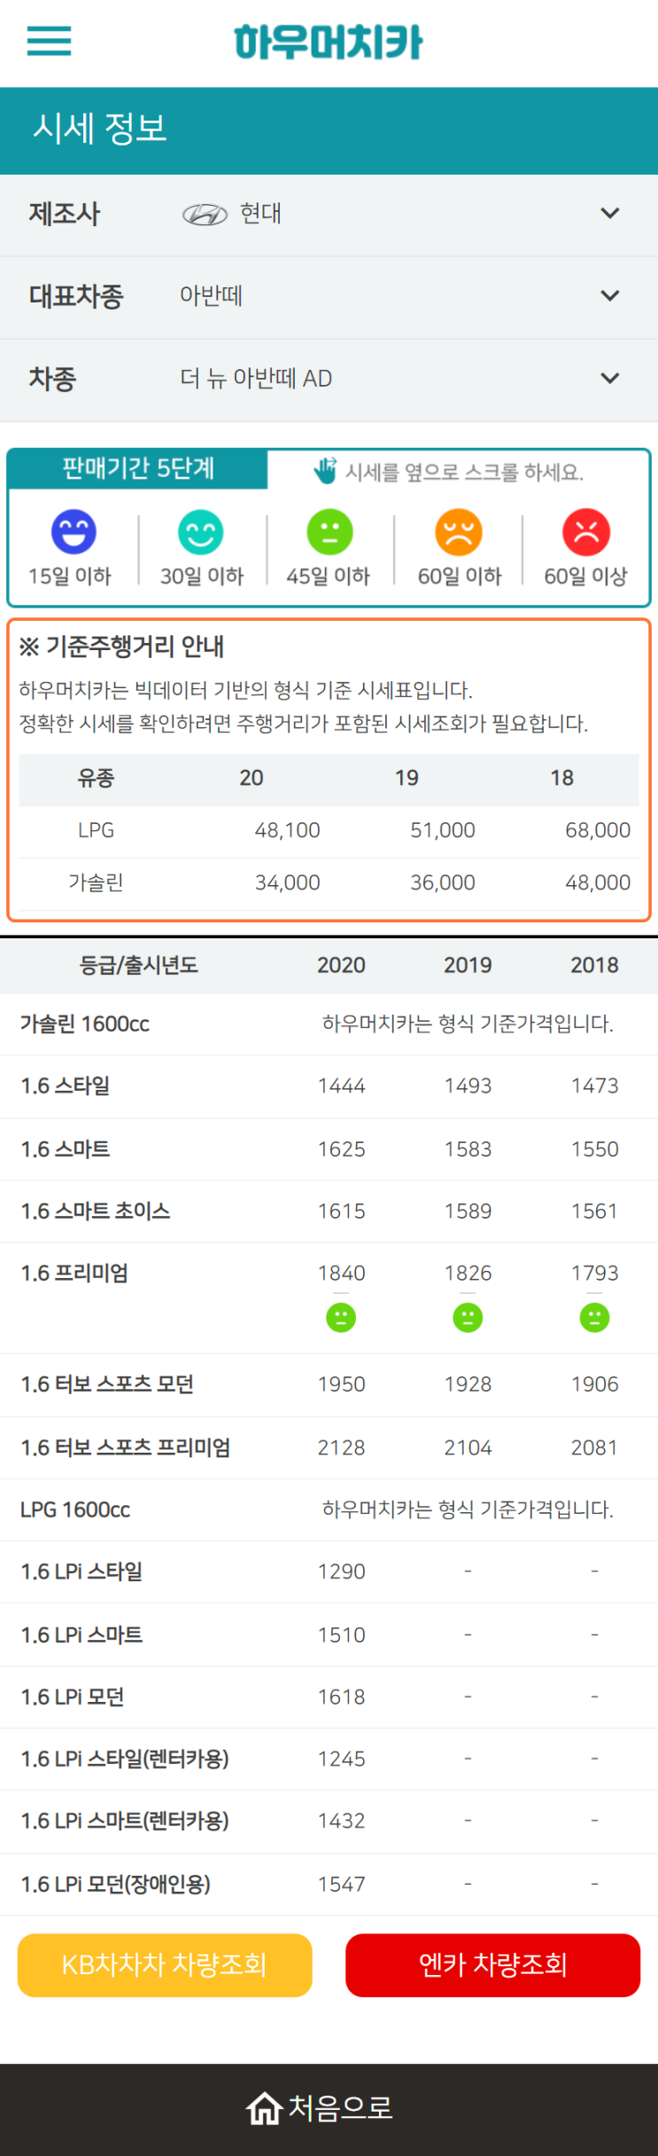Click the swipe hand icon
Image resolution: width=658 pixels, height=2156 pixels.
tap(326, 470)
